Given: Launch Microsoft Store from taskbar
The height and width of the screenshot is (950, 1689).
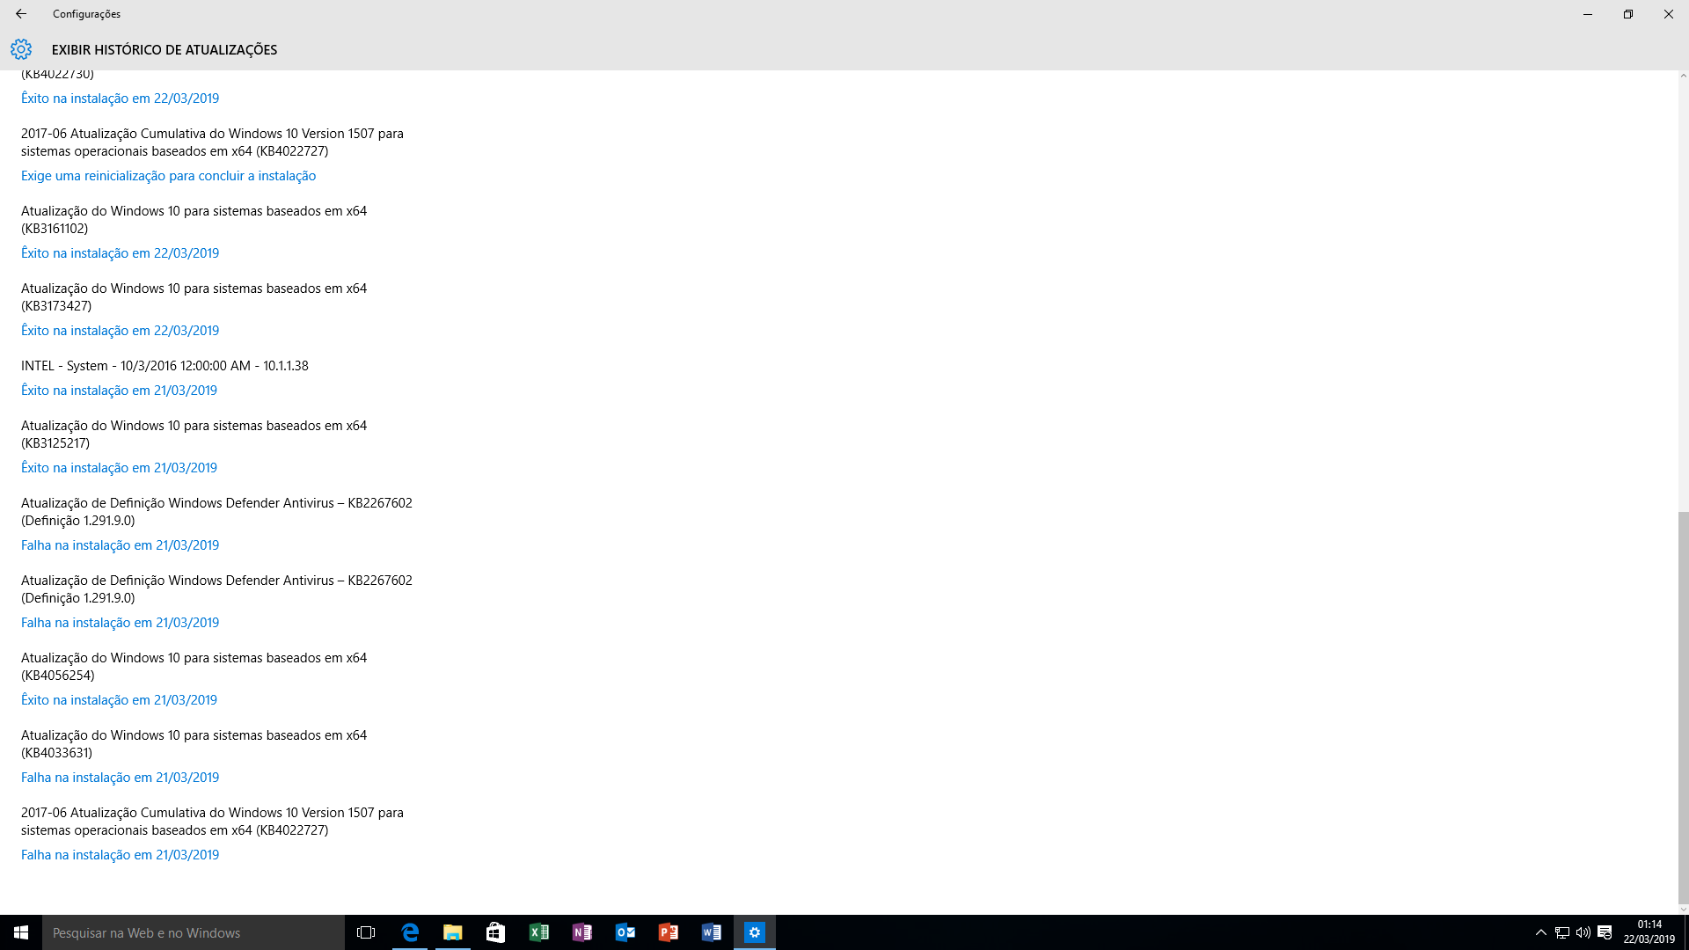Looking at the screenshot, I should (496, 932).
